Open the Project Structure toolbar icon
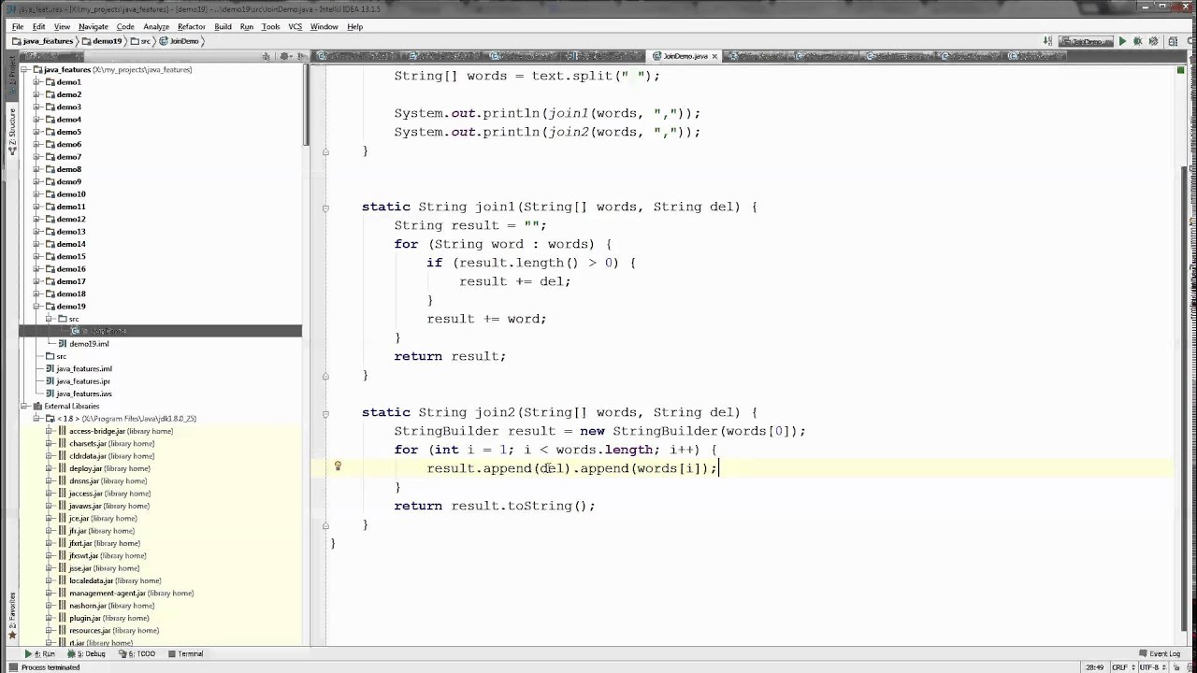The image size is (1197, 673). (1174, 41)
